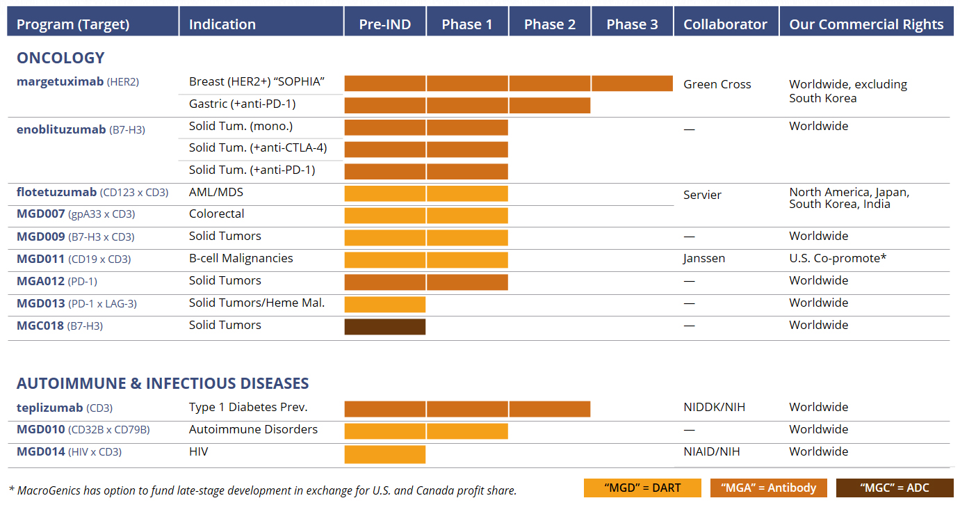960x505 pixels.
Task: Click the dark brown MGC018 Pre-IND bar
Action: [384, 326]
